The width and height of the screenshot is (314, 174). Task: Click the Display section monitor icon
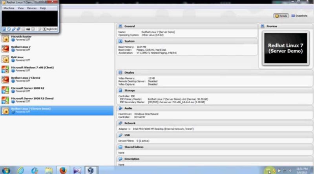(120, 72)
